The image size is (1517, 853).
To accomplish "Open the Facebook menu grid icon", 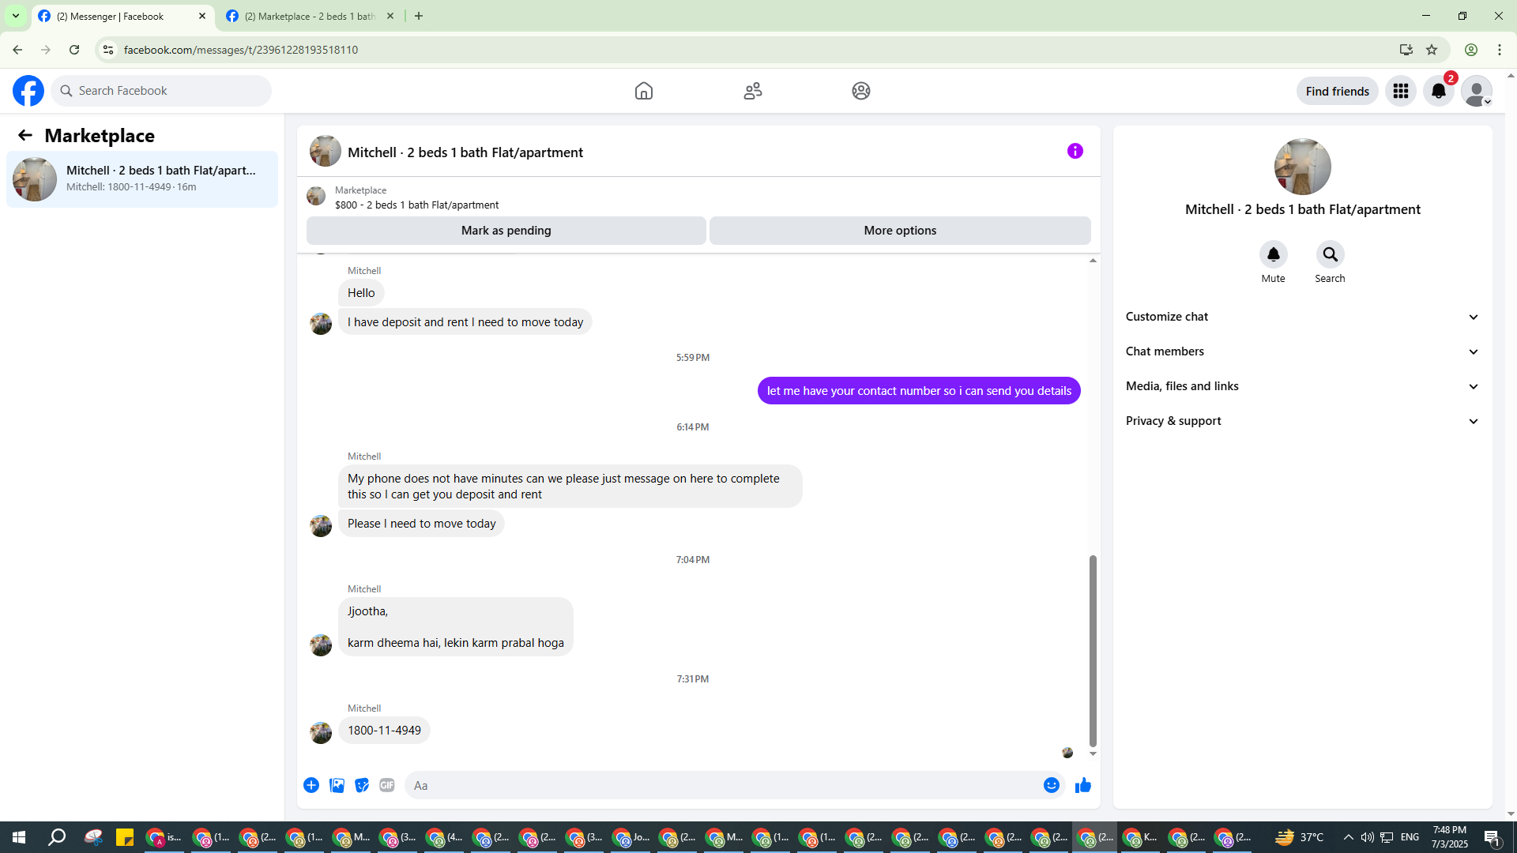I will point(1400,91).
